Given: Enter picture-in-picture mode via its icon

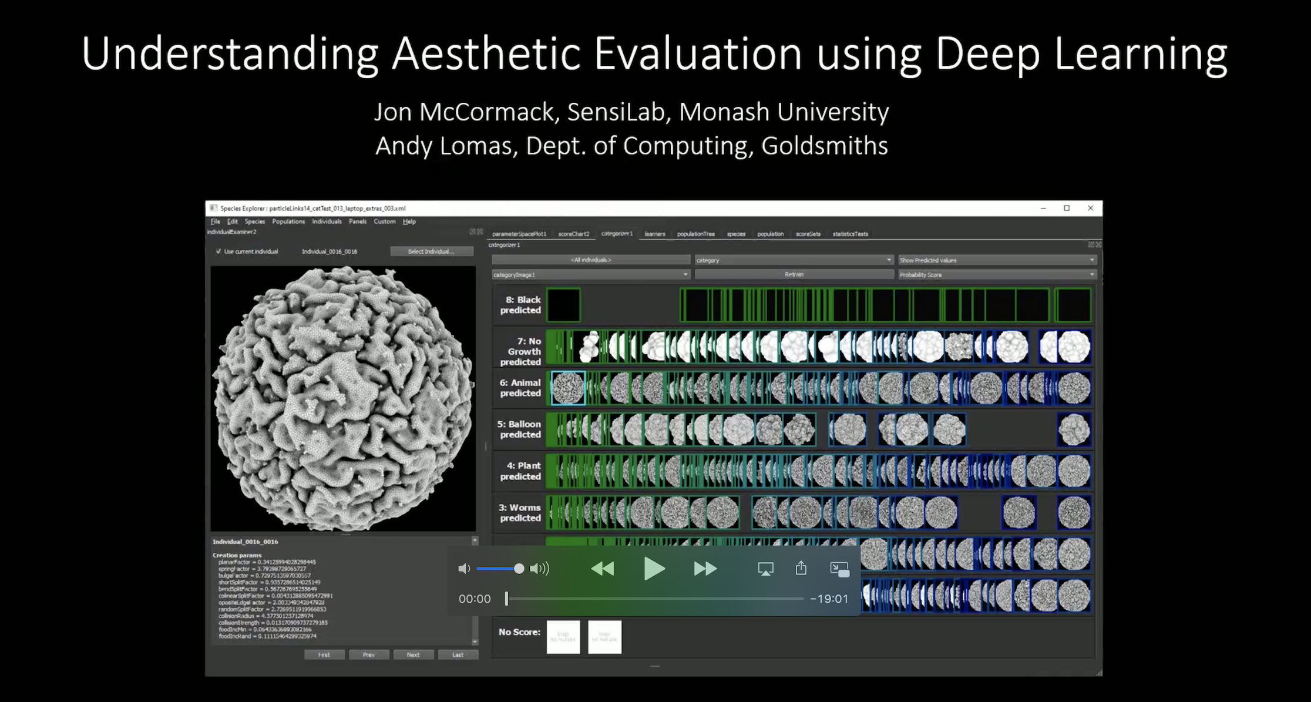Looking at the screenshot, I should 839,569.
